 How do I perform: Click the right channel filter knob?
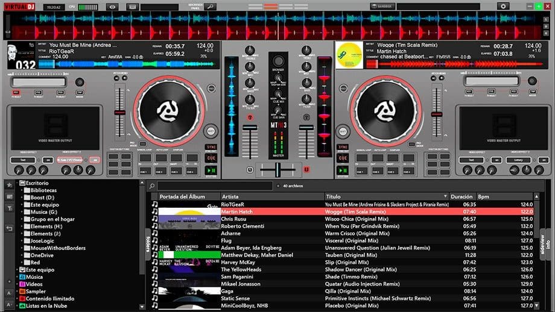306,99
